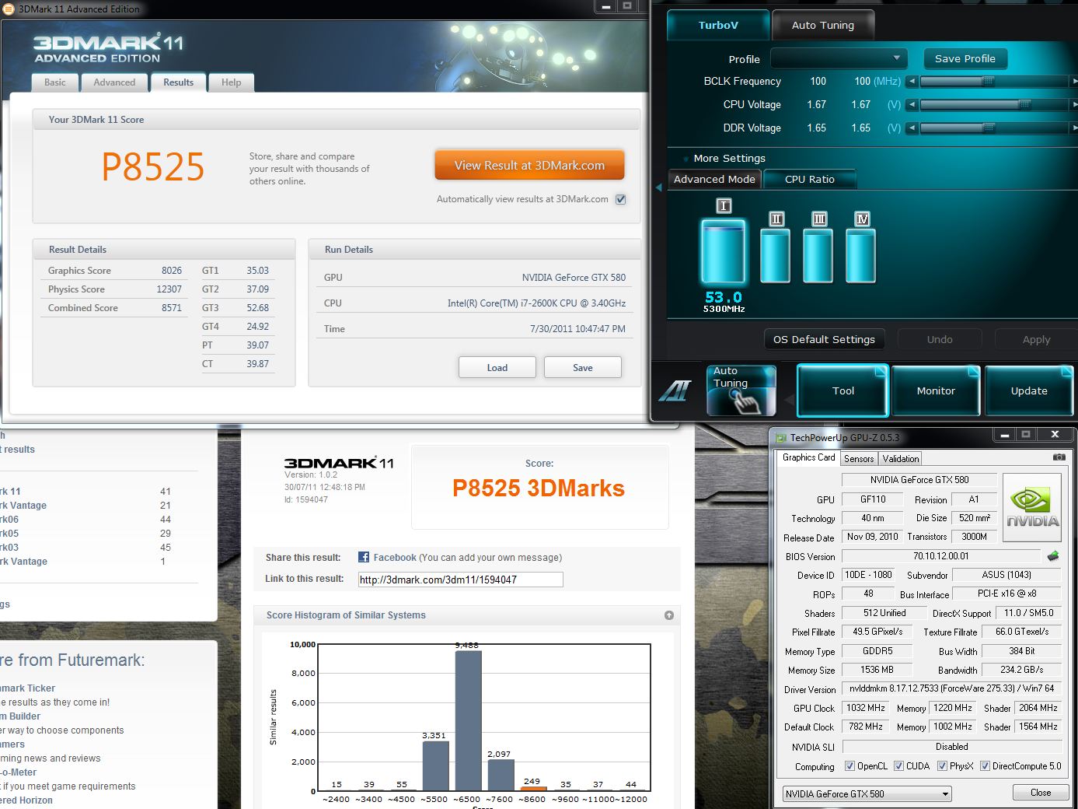Image resolution: width=1078 pixels, height=809 pixels.
Task: Click the Facebook share link
Action: pos(395,558)
